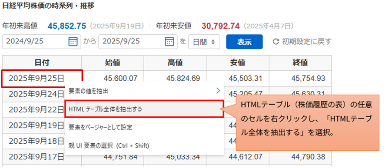Click the low value 45,503.31
Screen dimensions: 385x168
tap(246, 79)
